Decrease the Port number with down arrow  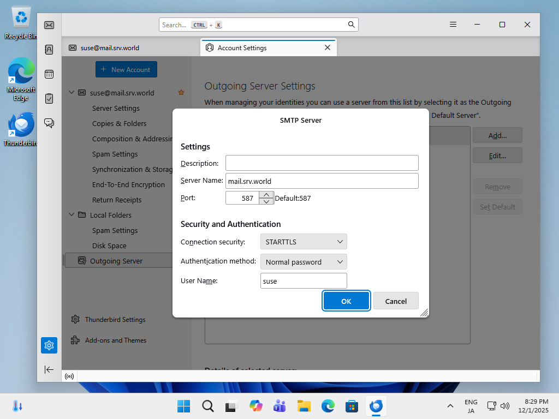click(x=266, y=201)
